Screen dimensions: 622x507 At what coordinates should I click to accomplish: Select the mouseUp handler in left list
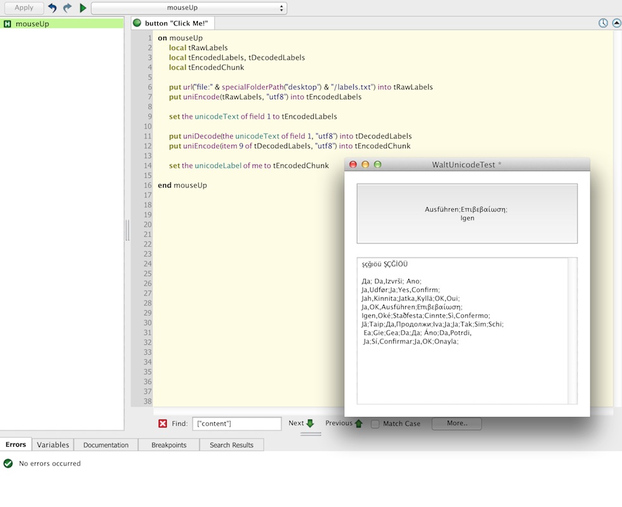point(32,23)
